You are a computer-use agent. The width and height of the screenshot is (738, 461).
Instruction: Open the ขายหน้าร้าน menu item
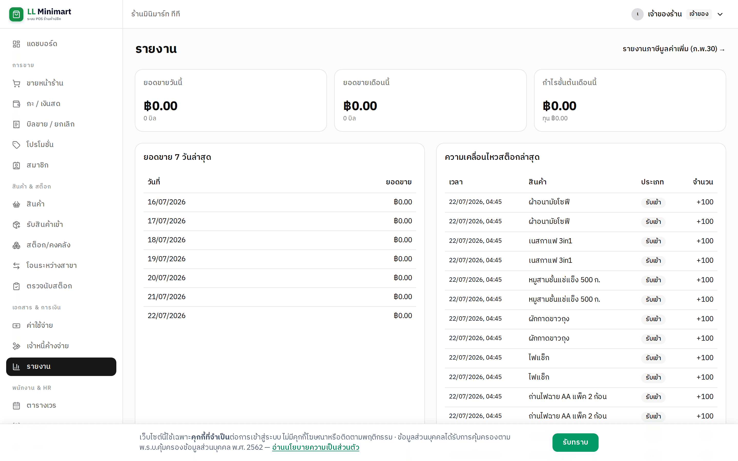[61, 83]
